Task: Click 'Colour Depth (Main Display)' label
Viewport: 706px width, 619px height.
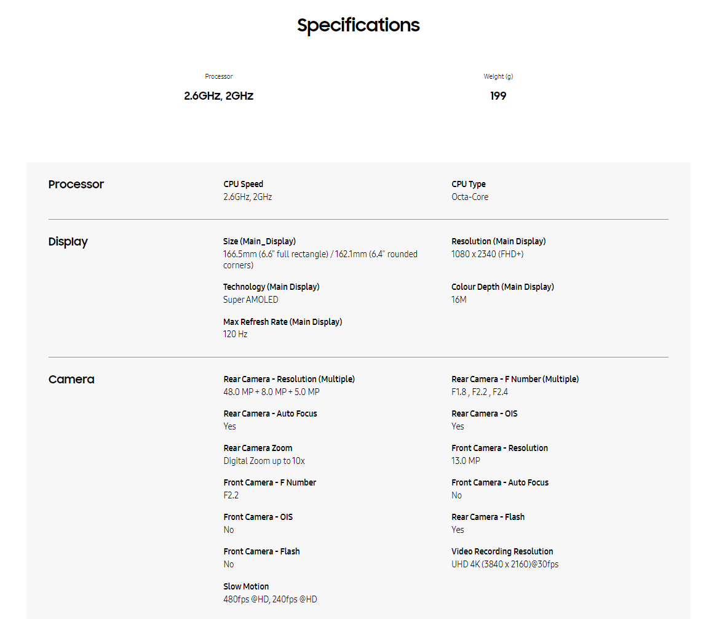Action: point(502,287)
